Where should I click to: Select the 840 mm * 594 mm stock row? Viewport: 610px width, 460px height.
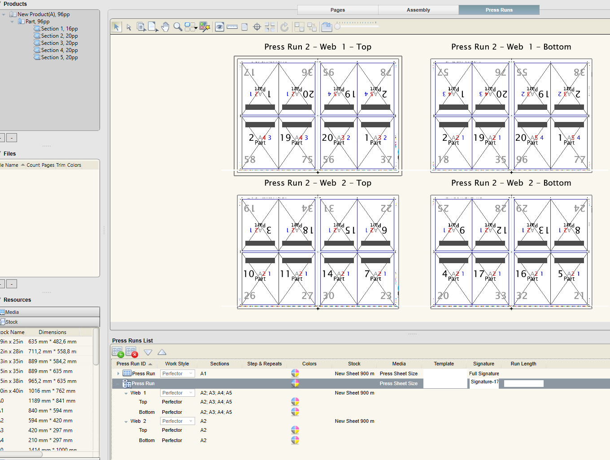[46, 411]
